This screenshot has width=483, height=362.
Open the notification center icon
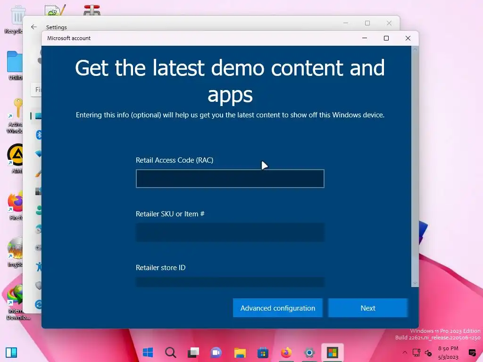pyautogui.click(x=472, y=353)
